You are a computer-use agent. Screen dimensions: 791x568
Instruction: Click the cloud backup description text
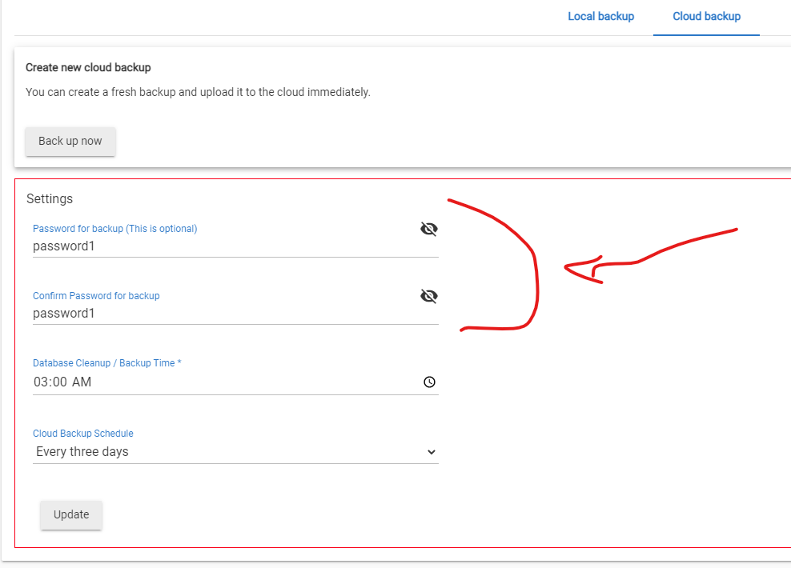click(x=198, y=92)
